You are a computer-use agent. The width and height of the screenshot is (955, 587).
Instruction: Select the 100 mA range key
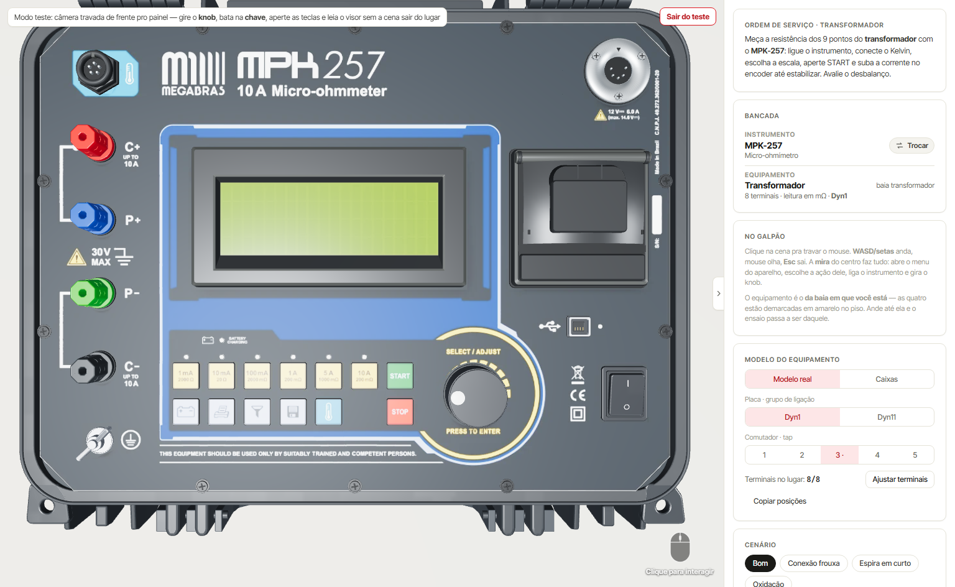click(257, 376)
